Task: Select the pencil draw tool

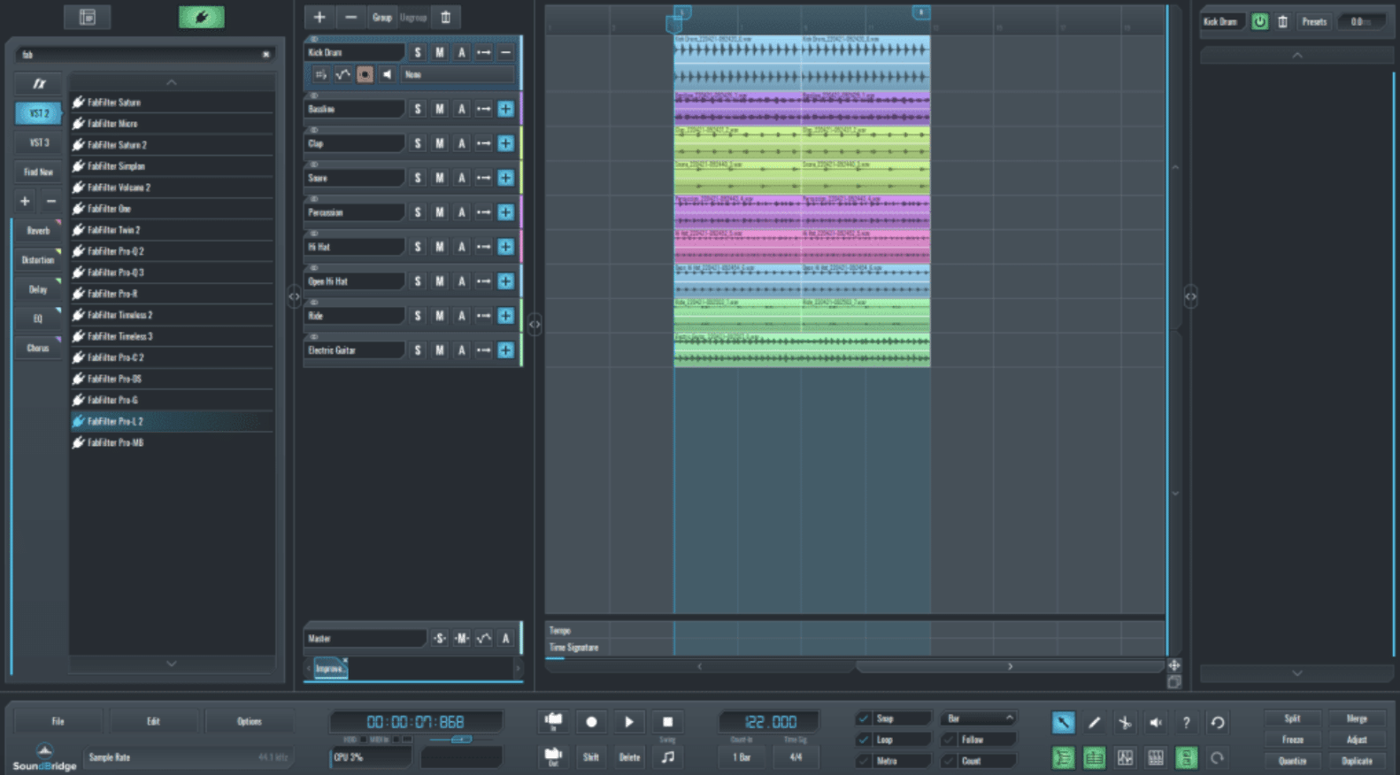Action: 1094,723
